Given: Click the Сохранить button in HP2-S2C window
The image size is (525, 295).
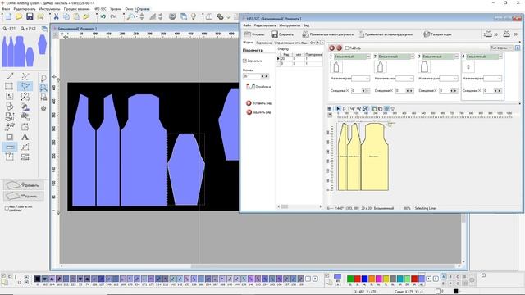Looking at the screenshot, I should pyautogui.click(x=282, y=34).
